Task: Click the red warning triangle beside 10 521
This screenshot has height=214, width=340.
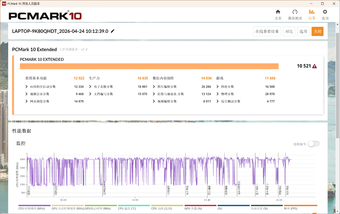Action: (315, 66)
